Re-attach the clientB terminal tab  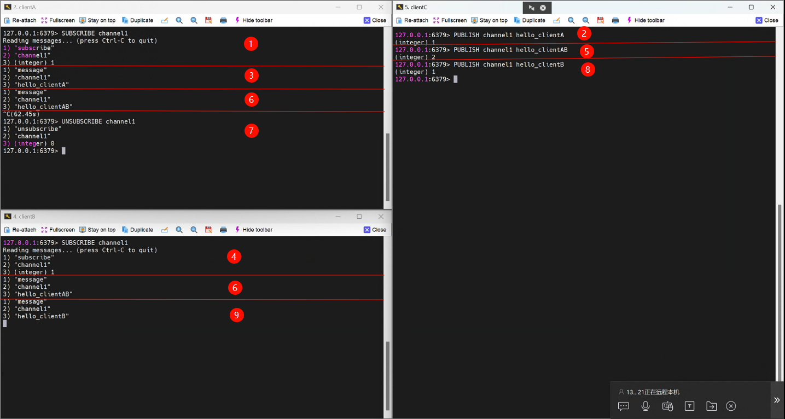coord(20,230)
